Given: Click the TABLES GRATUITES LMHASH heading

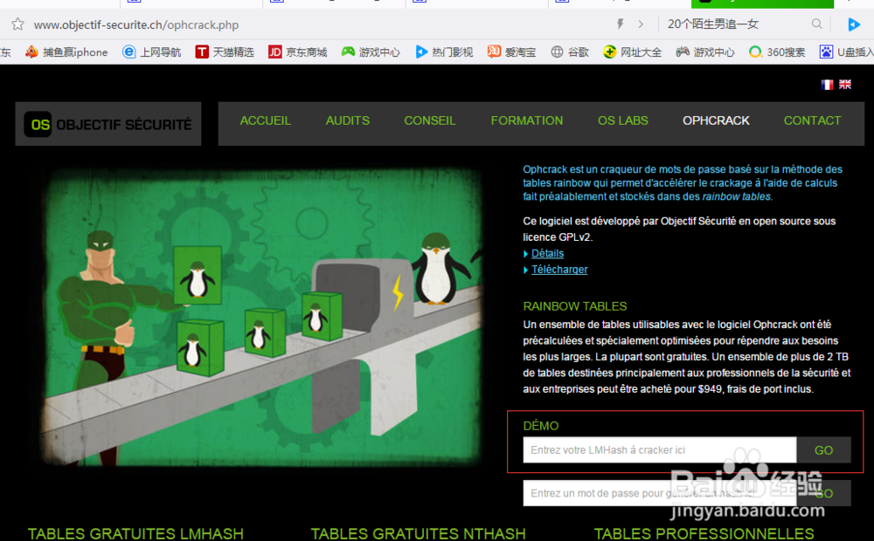Looking at the screenshot, I should 135,534.
